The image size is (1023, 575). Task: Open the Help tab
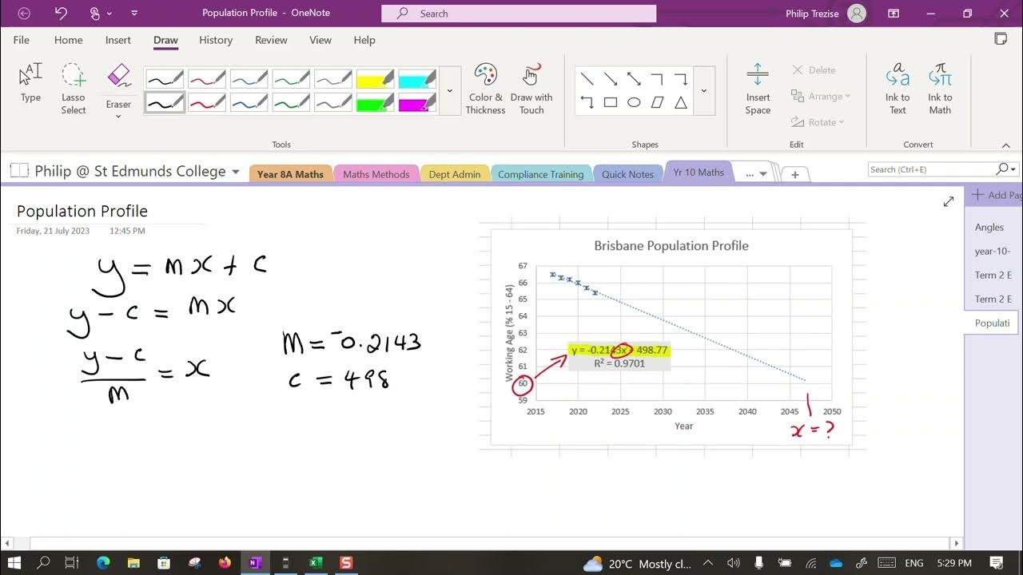[x=364, y=40]
